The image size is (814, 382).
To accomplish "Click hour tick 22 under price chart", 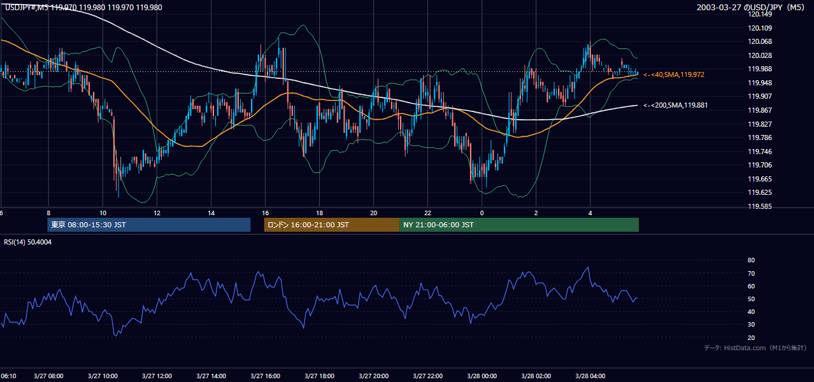I will 428,213.
